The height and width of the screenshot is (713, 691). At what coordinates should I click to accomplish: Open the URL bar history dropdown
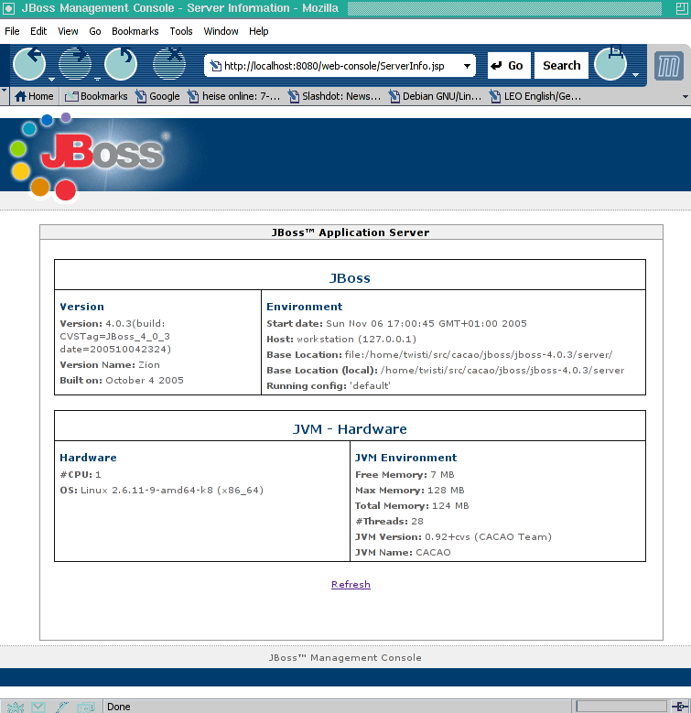467,66
